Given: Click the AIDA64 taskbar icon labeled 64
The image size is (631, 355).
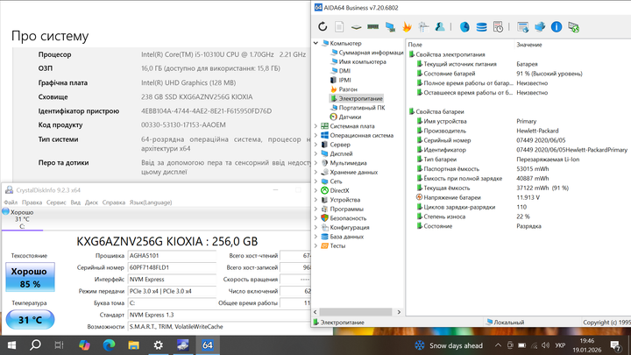Looking at the screenshot, I should [208, 345].
